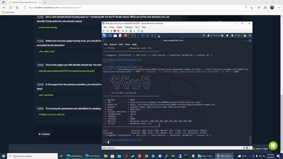
Task: Open the VM Connection Media menu
Action: point(119,27)
